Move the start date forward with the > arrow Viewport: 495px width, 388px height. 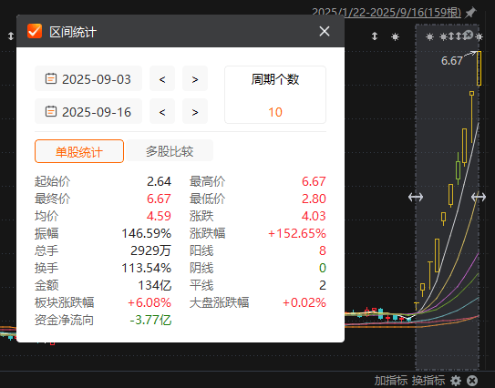pos(195,78)
